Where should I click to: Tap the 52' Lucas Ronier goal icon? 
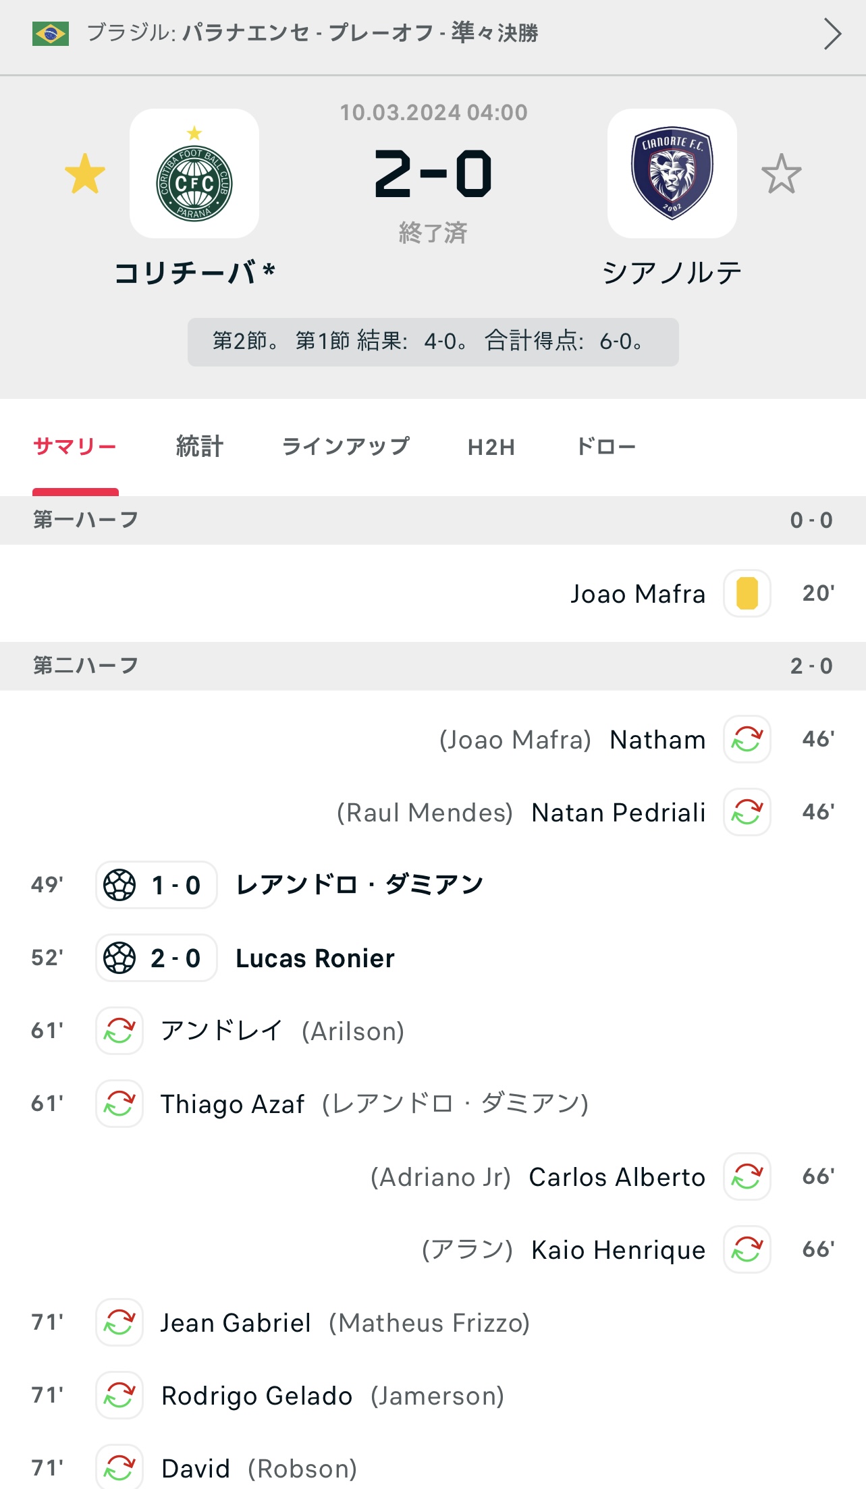[x=120, y=958]
